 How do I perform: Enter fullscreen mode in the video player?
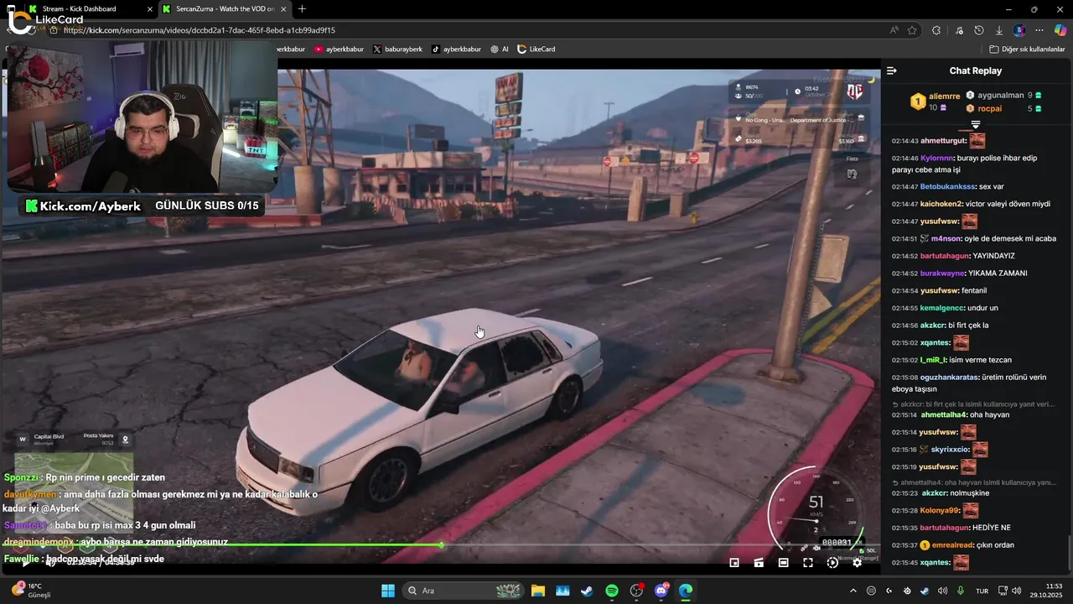808,563
